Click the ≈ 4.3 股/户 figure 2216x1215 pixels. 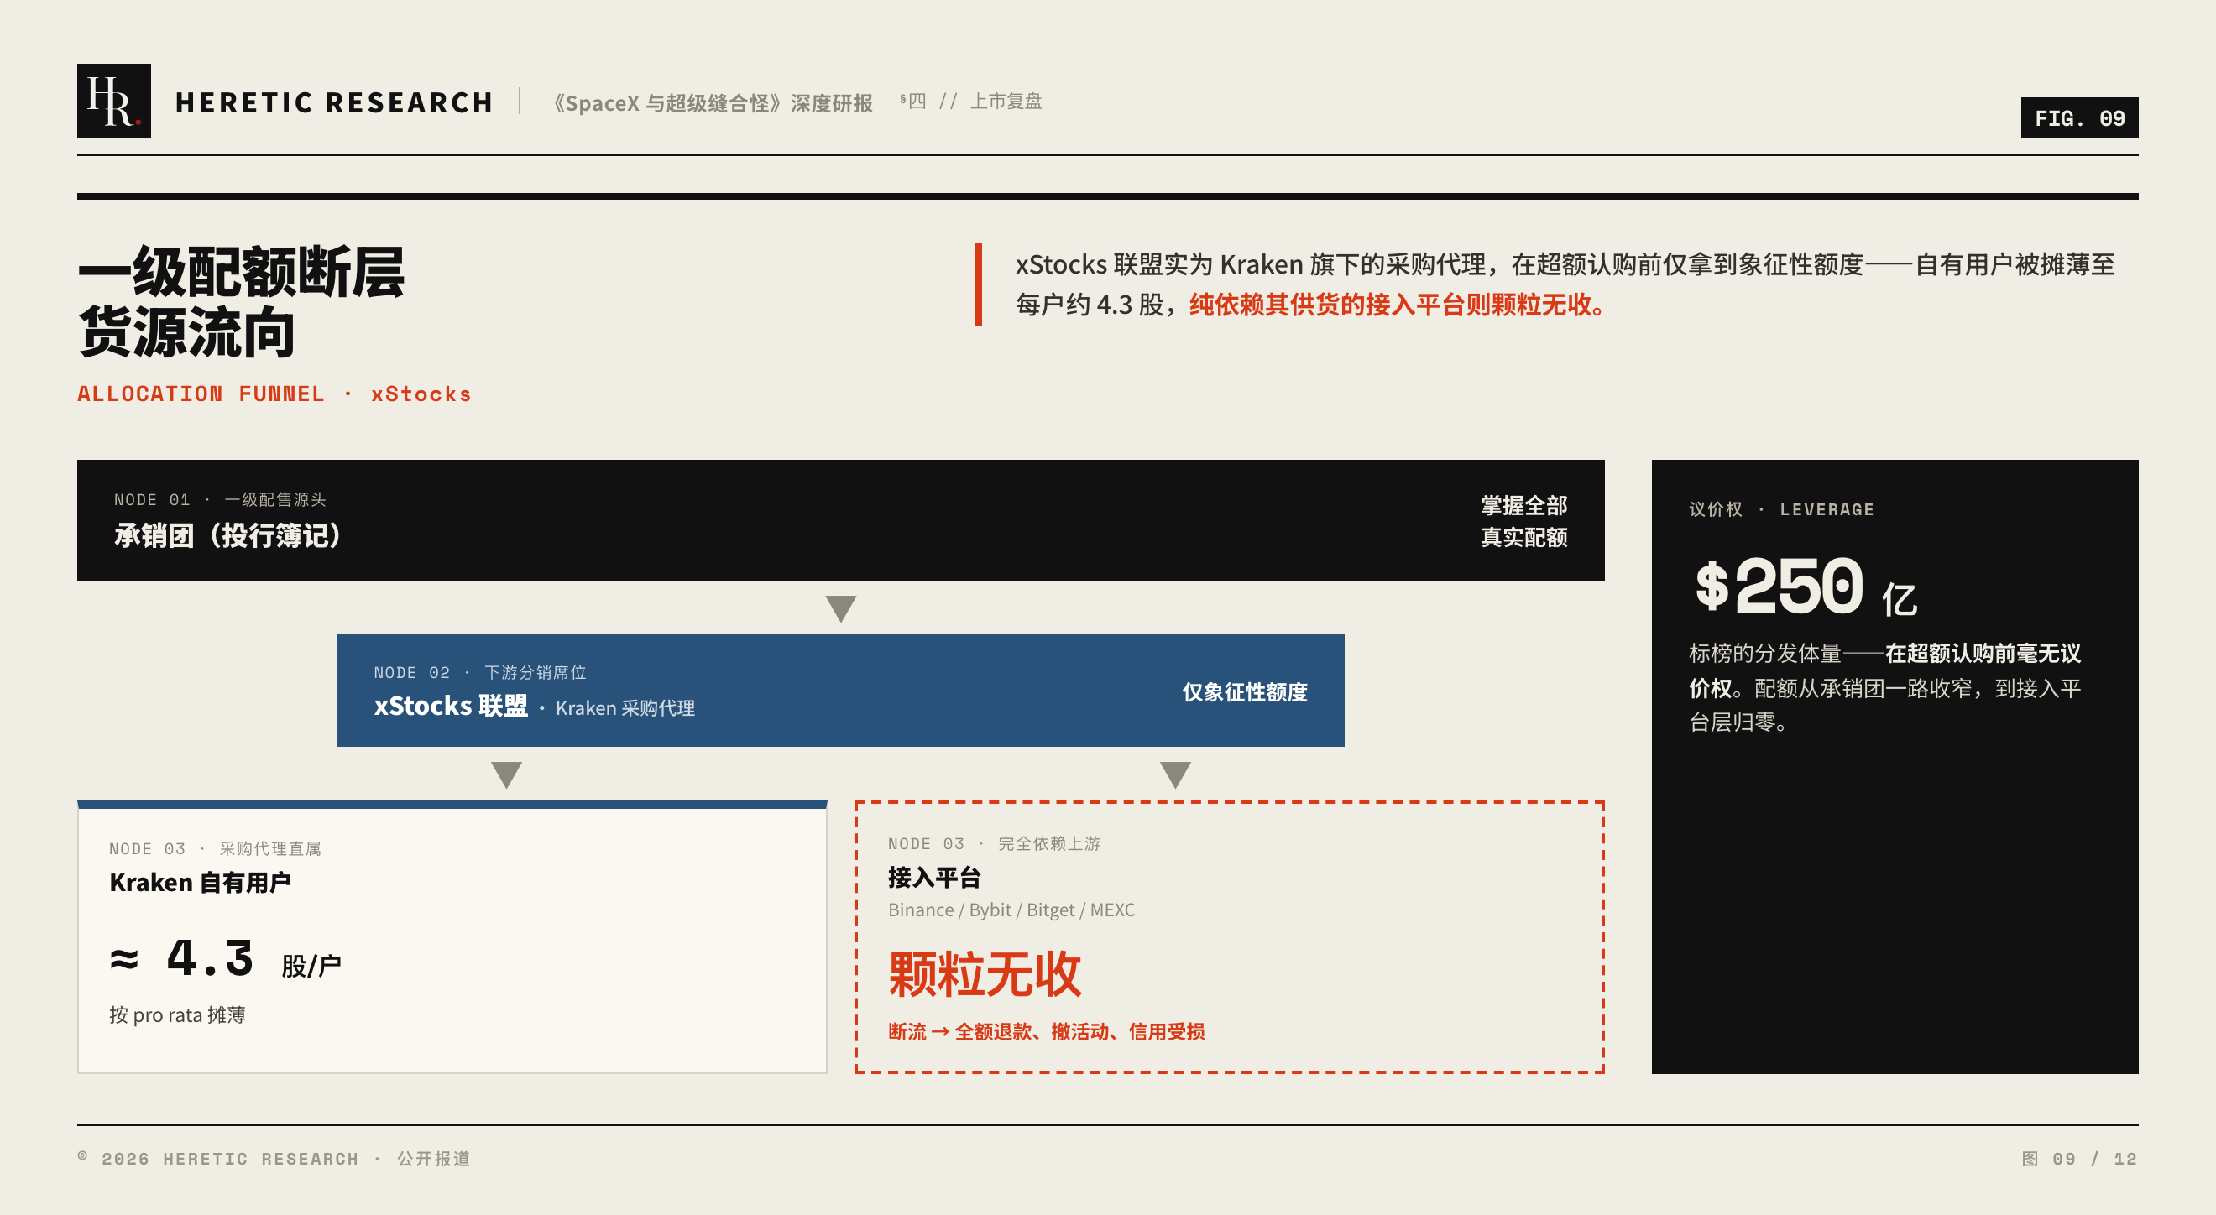(x=226, y=960)
